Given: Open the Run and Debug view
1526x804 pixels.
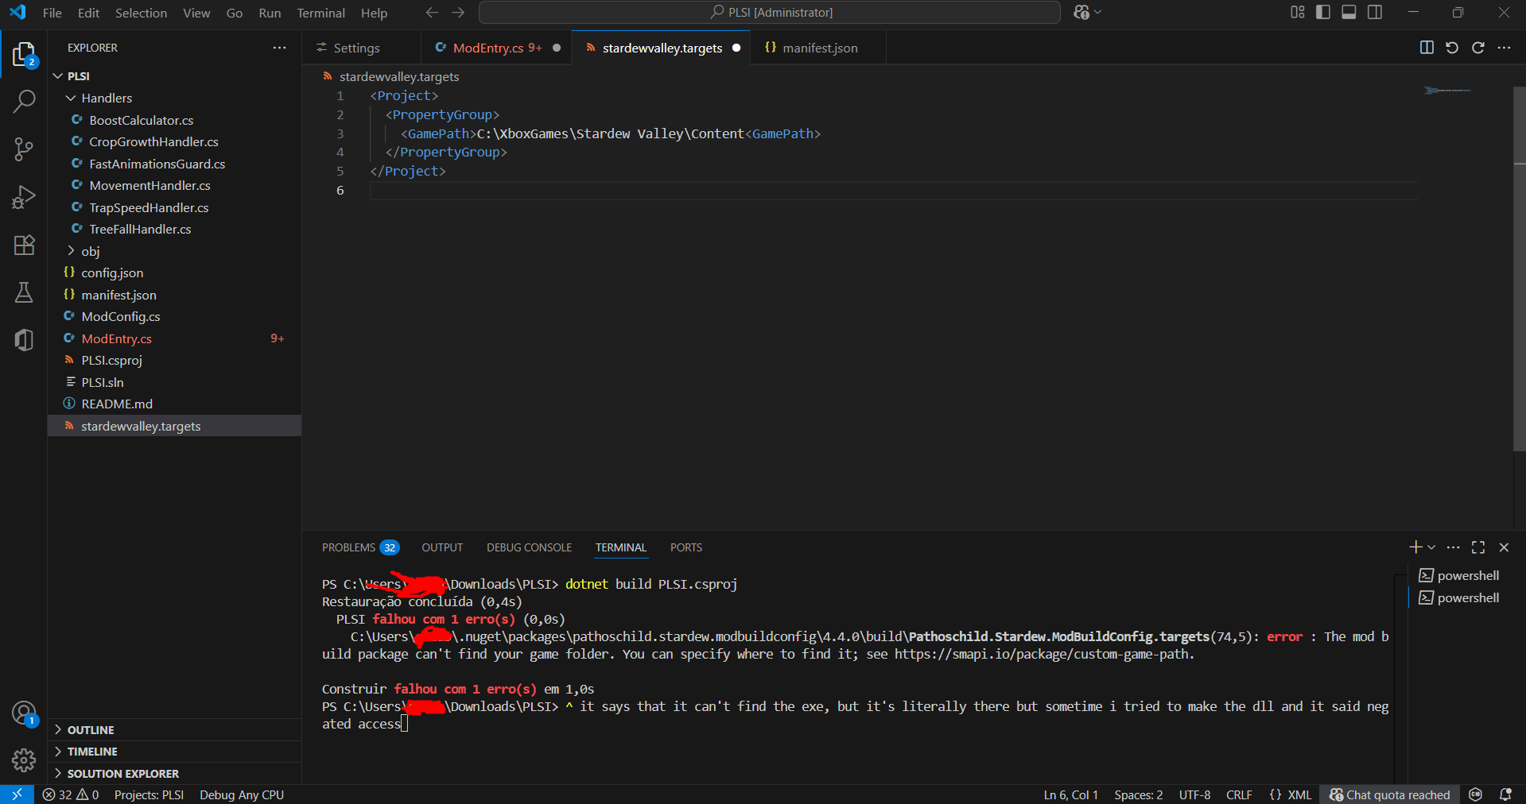Looking at the screenshot, I should pos(24,196).
